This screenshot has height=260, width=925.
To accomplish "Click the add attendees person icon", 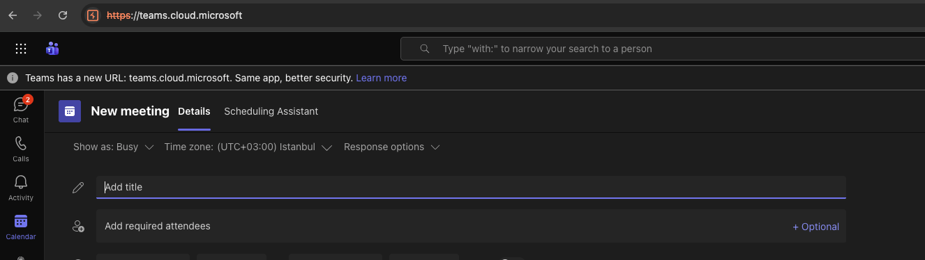I will click(x=78, y=227).
